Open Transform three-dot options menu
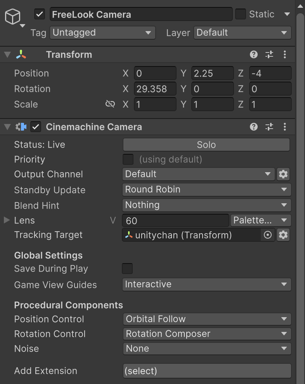The image size is (305, 384). coord(285,54)
